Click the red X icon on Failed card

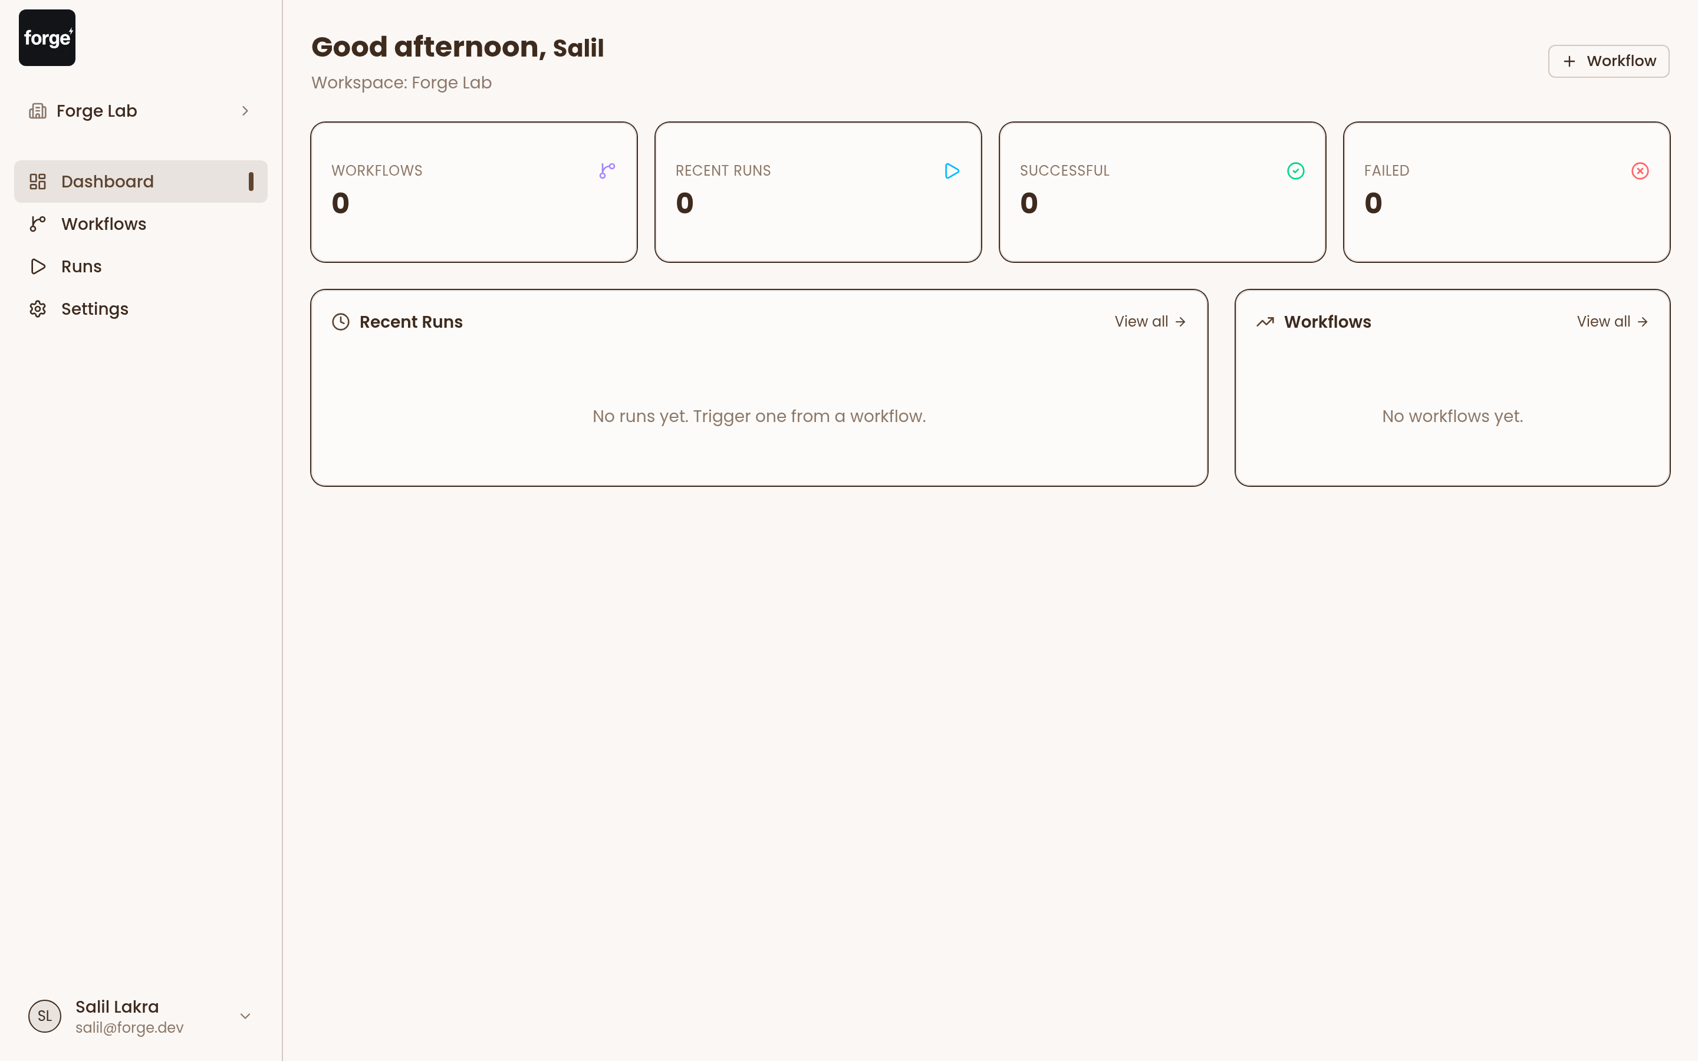click(x=1640, y=170)
